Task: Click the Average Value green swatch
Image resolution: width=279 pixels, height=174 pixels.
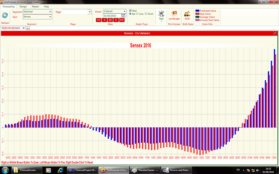Action: pos(197,17)
